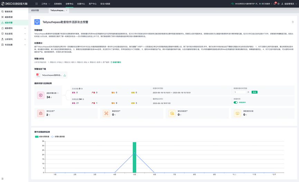Click the 最新检出时间 2023-05-18 16:01:02 value

coord(161,103)
